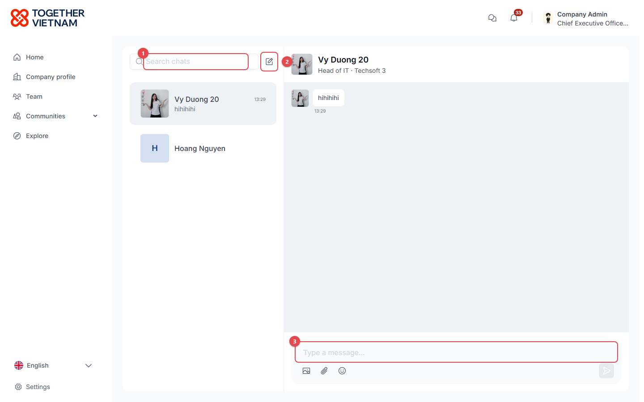The width and height of the screenshot is (644, 402).
Task: Open Communities menu label
Action: click(x=46, y=116)
